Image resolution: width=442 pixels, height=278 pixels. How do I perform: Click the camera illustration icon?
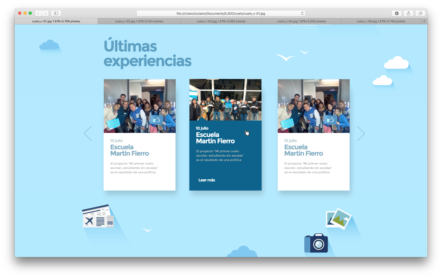316,243
